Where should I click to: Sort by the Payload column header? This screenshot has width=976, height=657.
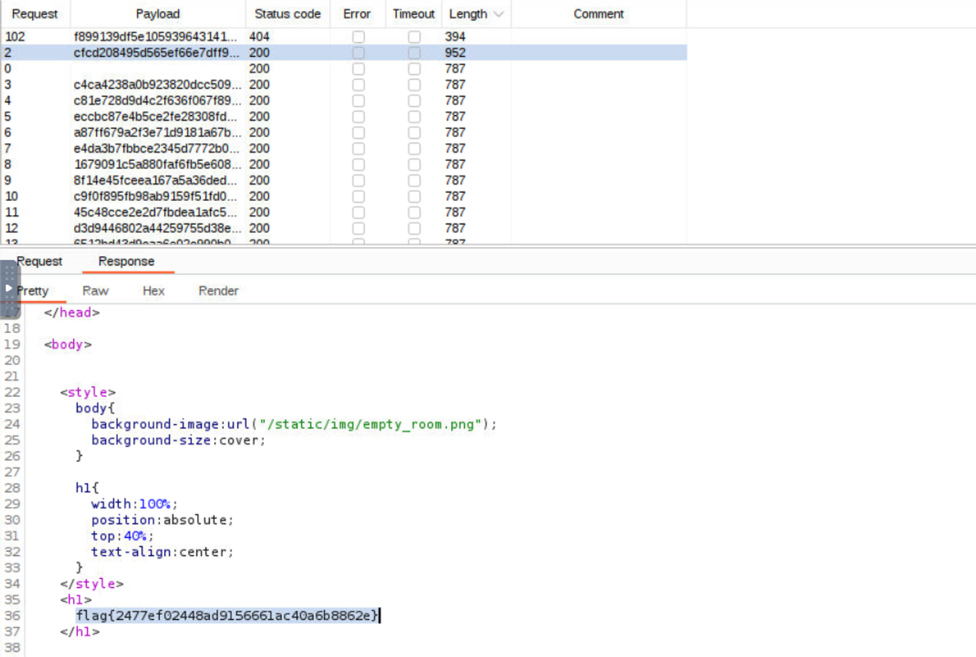158,14
